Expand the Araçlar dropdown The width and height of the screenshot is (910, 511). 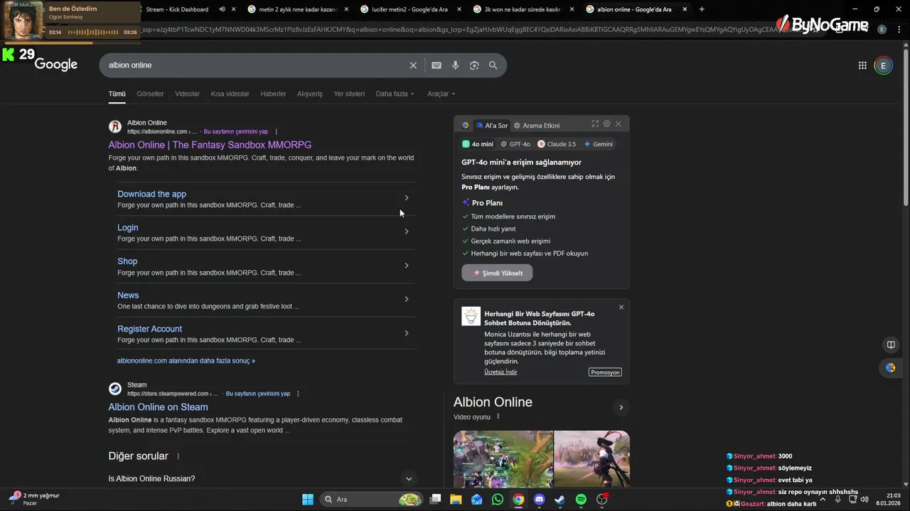click(441, 94)
